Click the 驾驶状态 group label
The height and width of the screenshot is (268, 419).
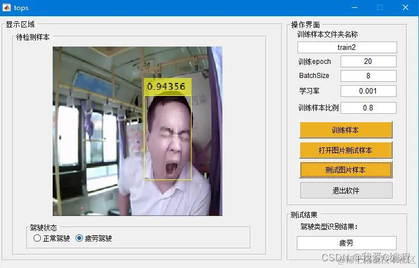coord(43,228)
